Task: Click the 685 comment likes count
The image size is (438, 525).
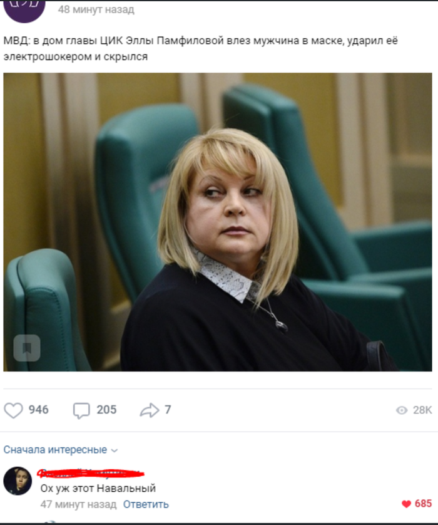Action: click(423, 504)
